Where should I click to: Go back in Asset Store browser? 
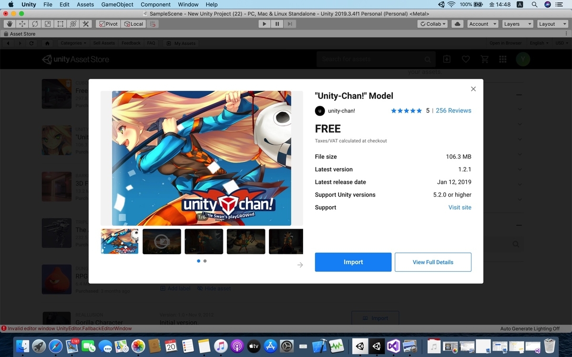(9, 43)
